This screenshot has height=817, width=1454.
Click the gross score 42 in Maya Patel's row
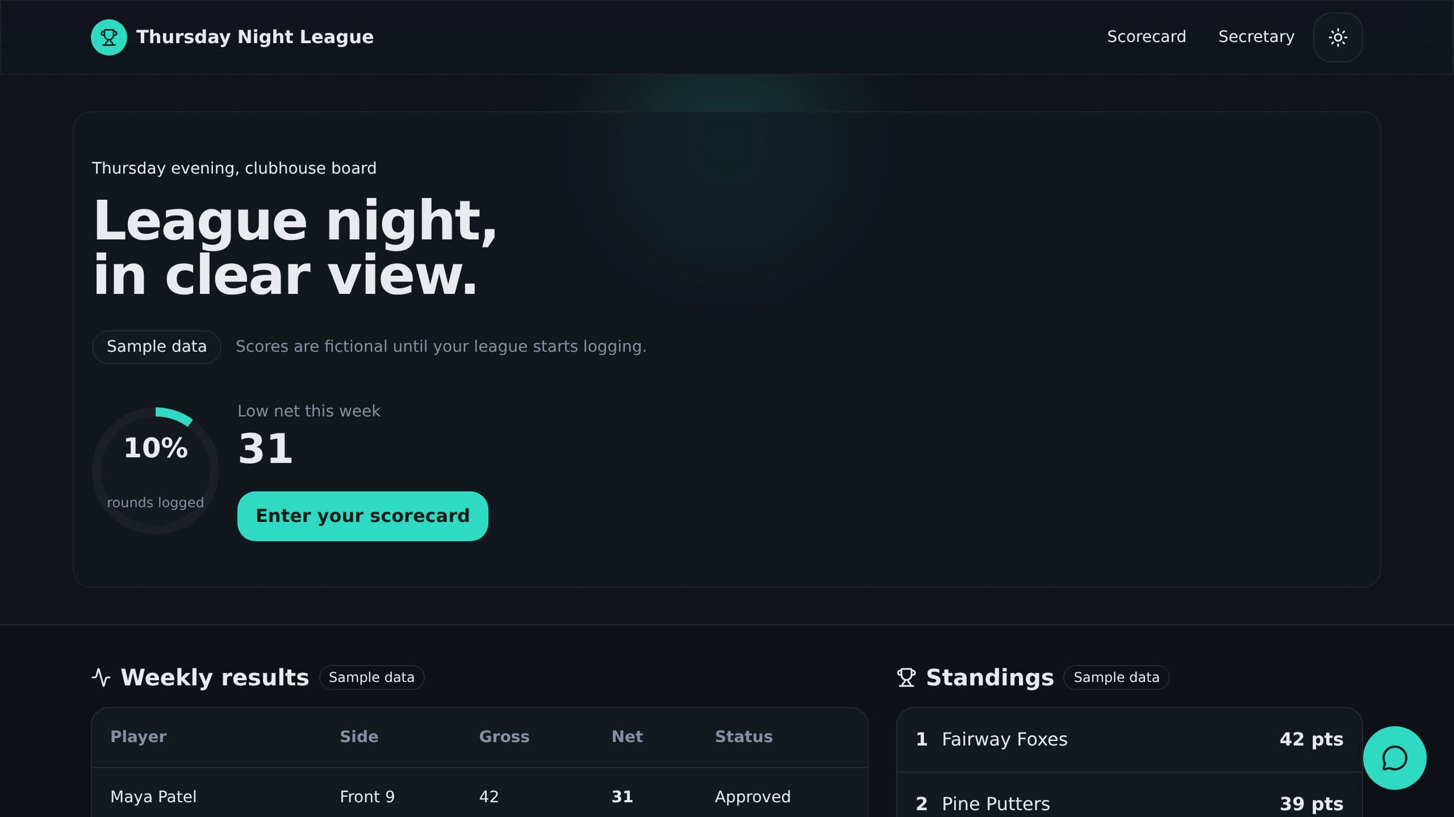pos(488,797)
